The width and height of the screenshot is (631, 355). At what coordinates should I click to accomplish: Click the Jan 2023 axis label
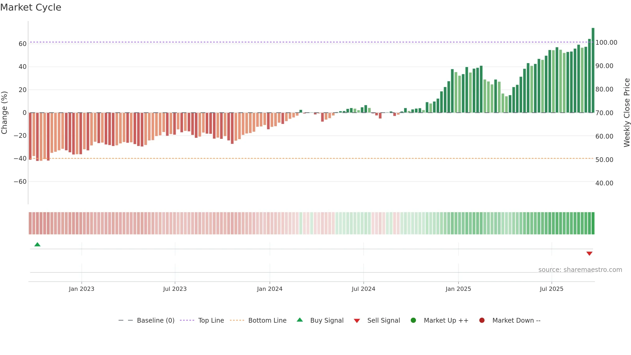(x=82, y=289)
